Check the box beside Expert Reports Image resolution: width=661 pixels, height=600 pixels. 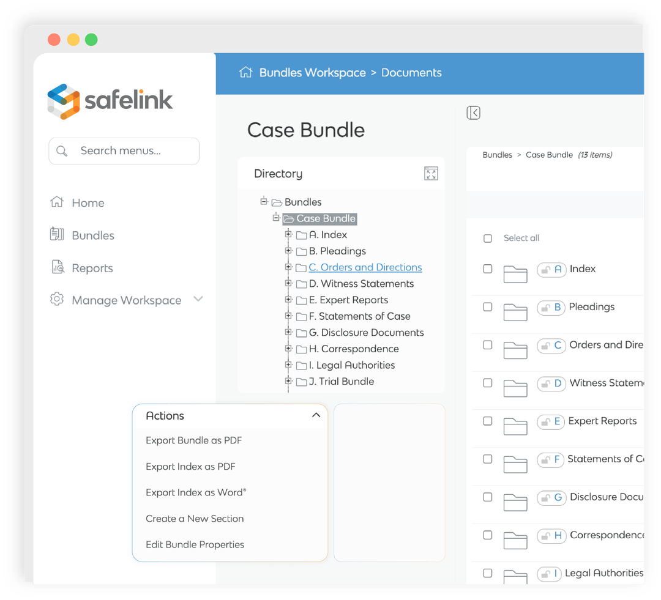point(488,421)
